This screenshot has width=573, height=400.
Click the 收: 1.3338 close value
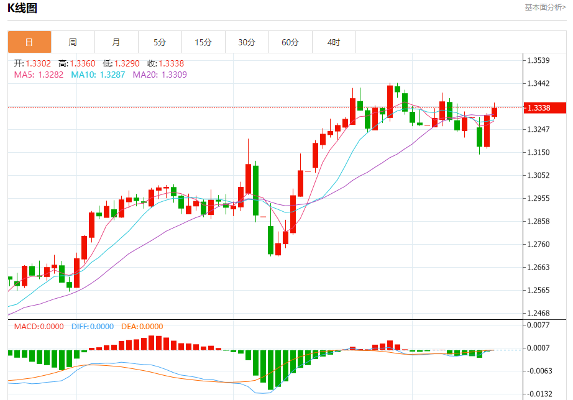165,63
